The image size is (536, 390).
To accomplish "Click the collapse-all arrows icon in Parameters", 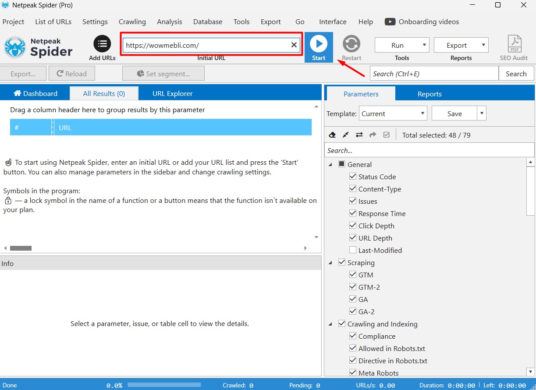I will coord(346,135).
